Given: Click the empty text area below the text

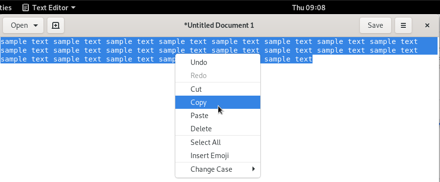Looking at the screenshot, I should click(84, 121).
